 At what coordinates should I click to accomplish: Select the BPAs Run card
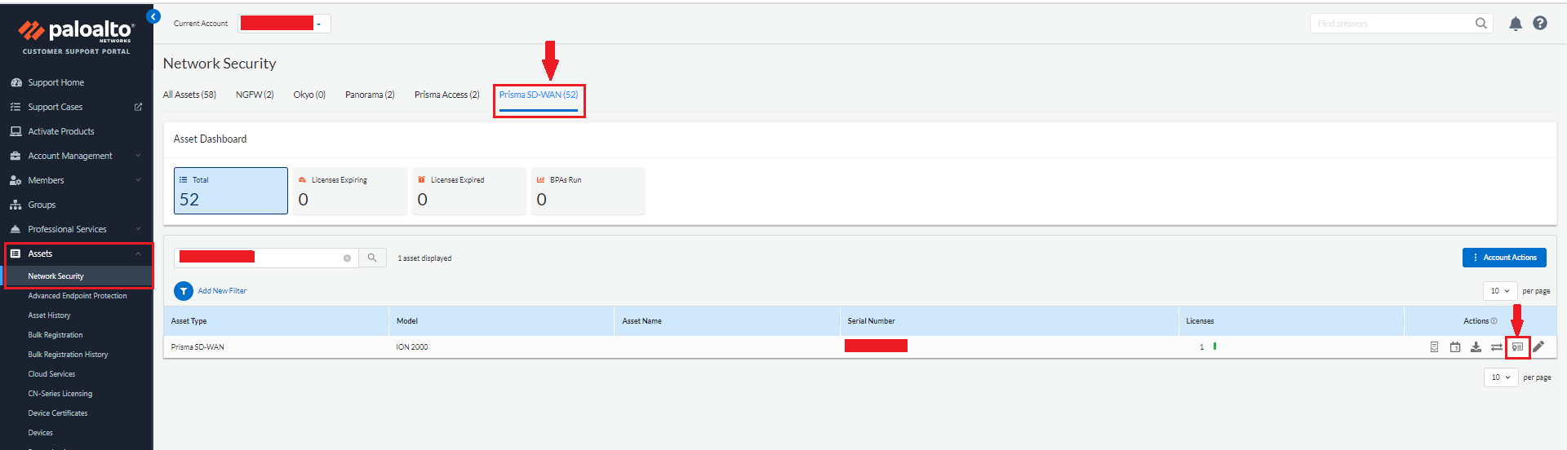tap(588, 191)
